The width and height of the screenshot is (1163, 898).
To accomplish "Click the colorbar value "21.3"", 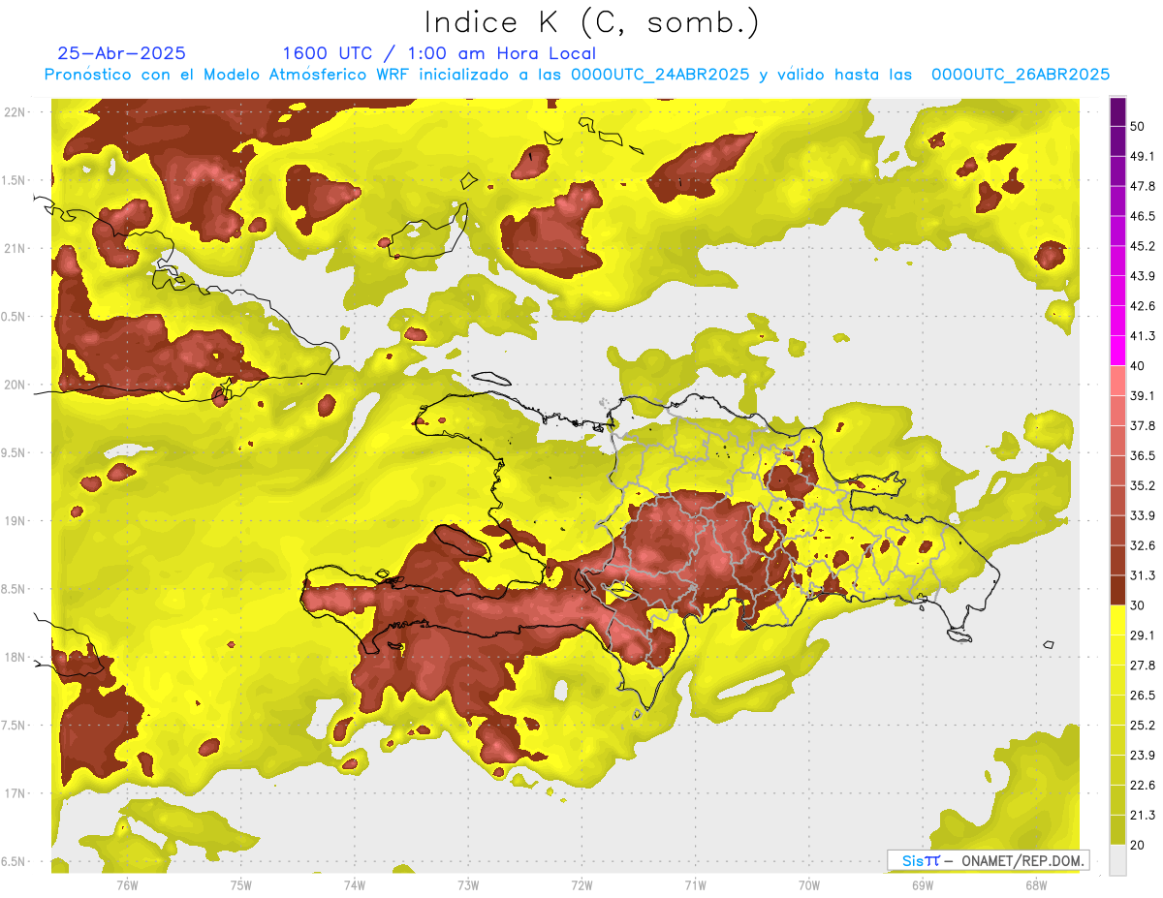I will [x=1143, y=816].
